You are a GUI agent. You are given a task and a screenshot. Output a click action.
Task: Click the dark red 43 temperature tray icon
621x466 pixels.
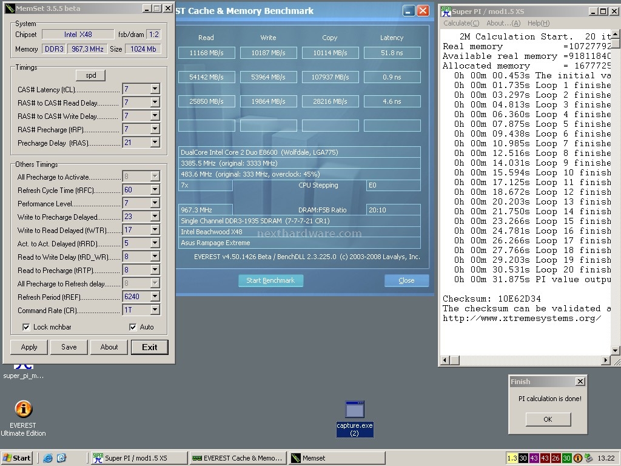(545, 458)
